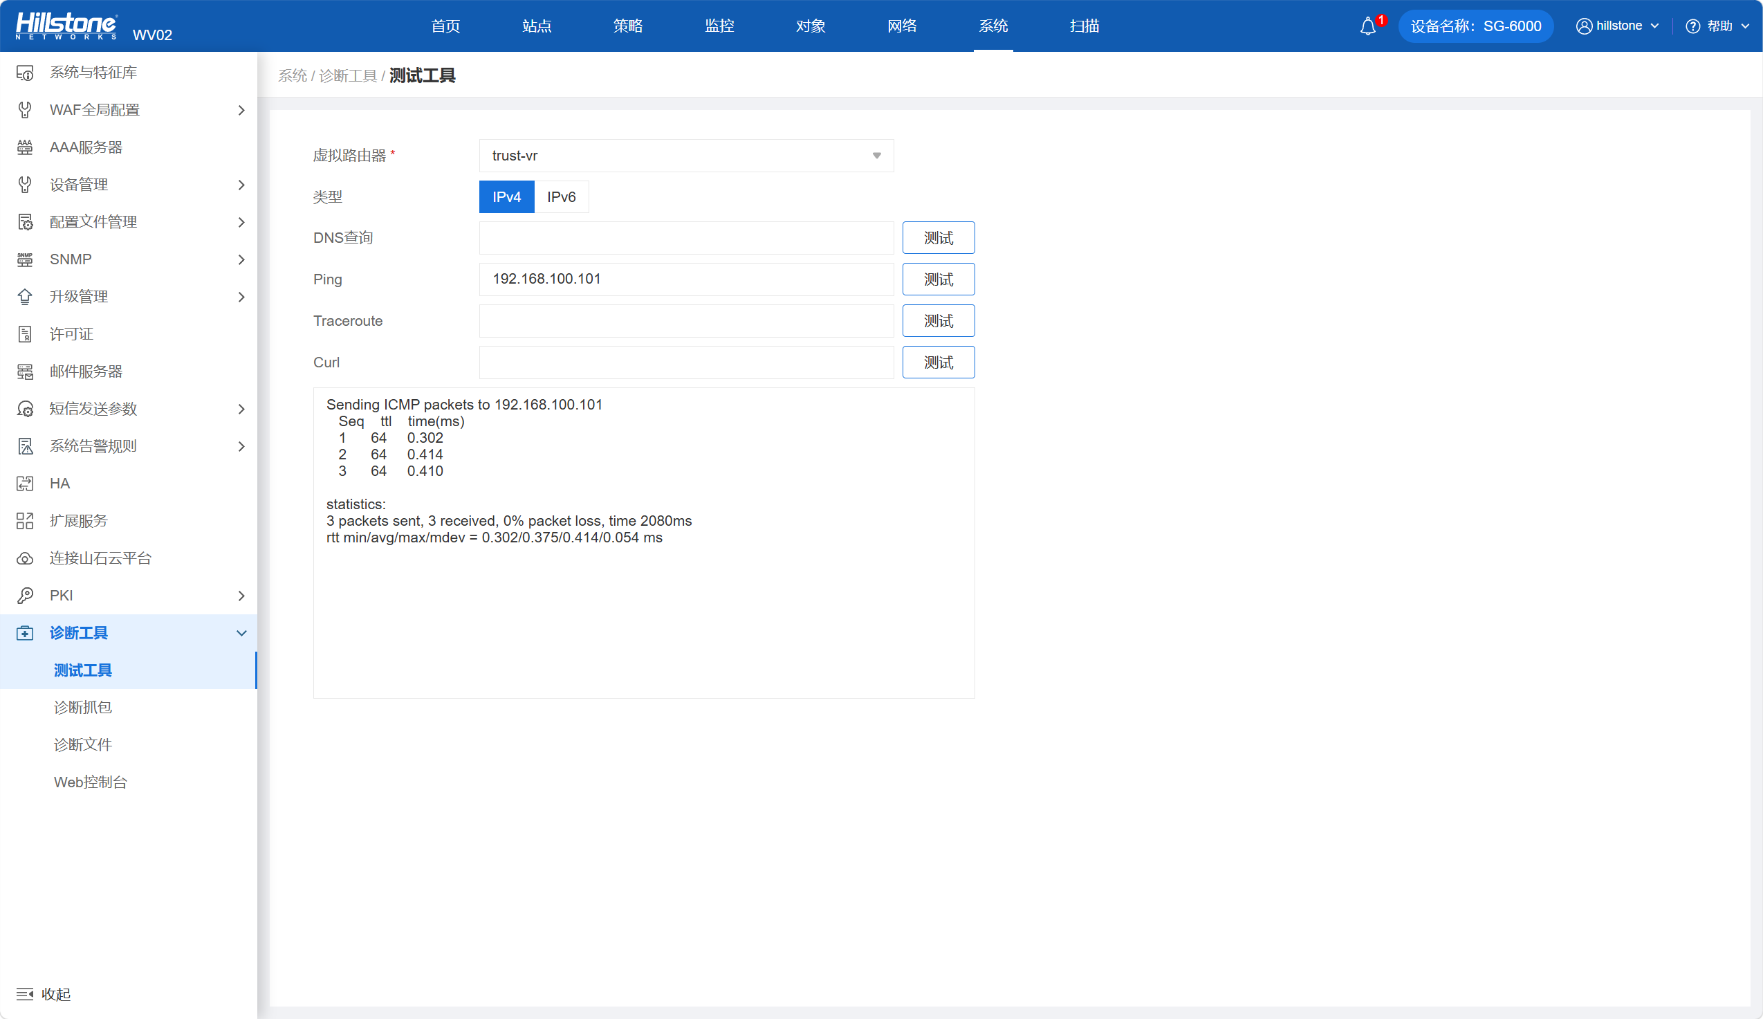Go to the 监控 top menu
The image size is (1763, 1019).
pyautogui.click(x=719, y=26)
